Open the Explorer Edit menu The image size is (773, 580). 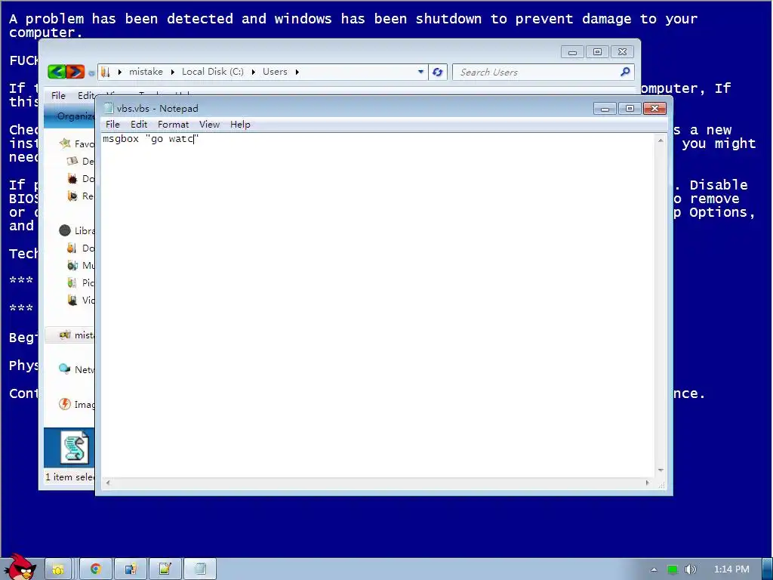(x=86, y=95)
